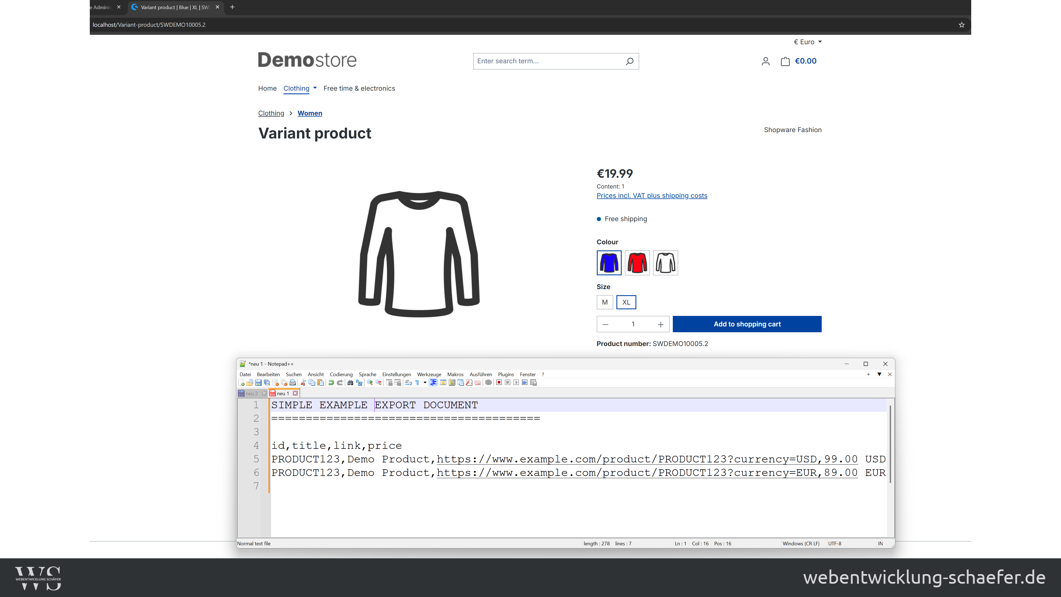Click Run macro multiple times icon
1061x597 pixels.
pos(525,382)
